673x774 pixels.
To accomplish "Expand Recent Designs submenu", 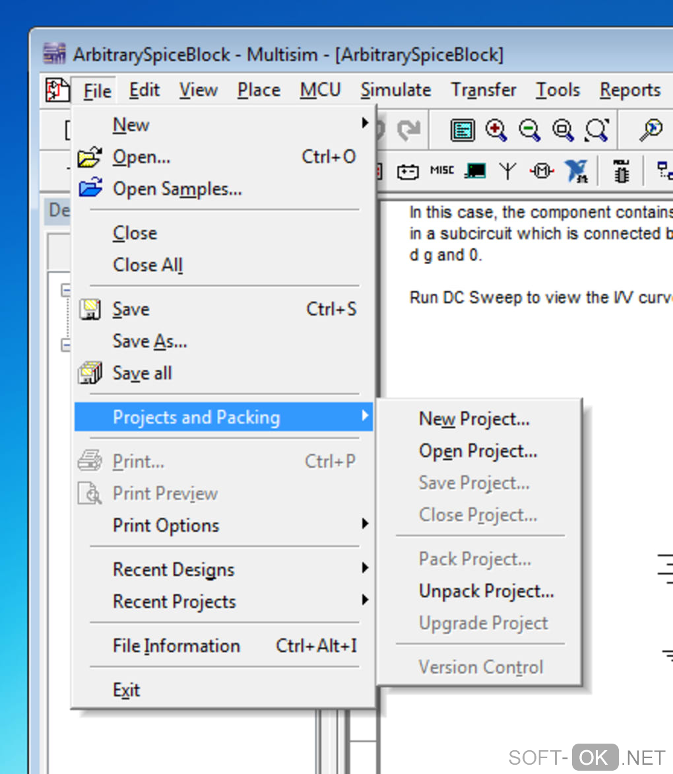I will 365,568.
